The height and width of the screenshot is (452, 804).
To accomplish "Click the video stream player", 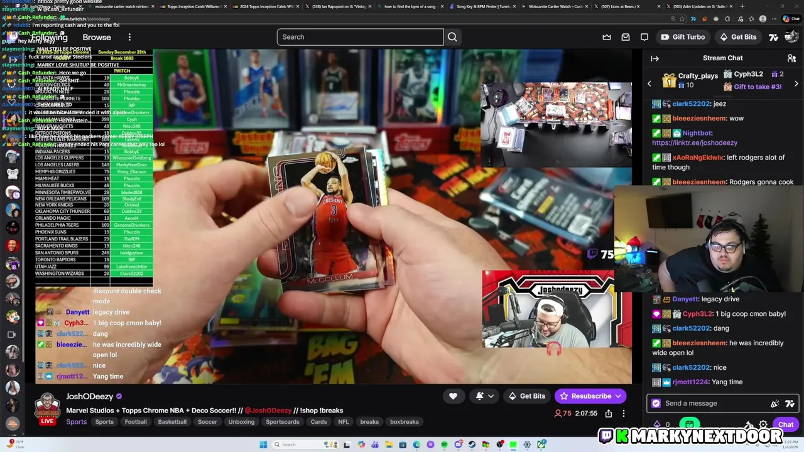I will pyautogui.click(x=334, y=217).
